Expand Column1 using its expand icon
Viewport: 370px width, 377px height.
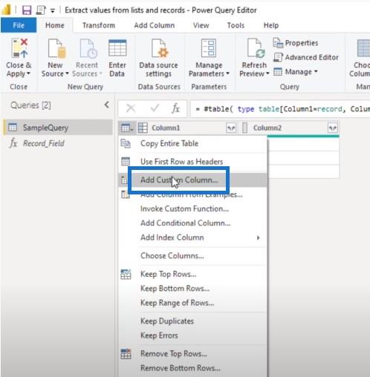click(231, 128)
